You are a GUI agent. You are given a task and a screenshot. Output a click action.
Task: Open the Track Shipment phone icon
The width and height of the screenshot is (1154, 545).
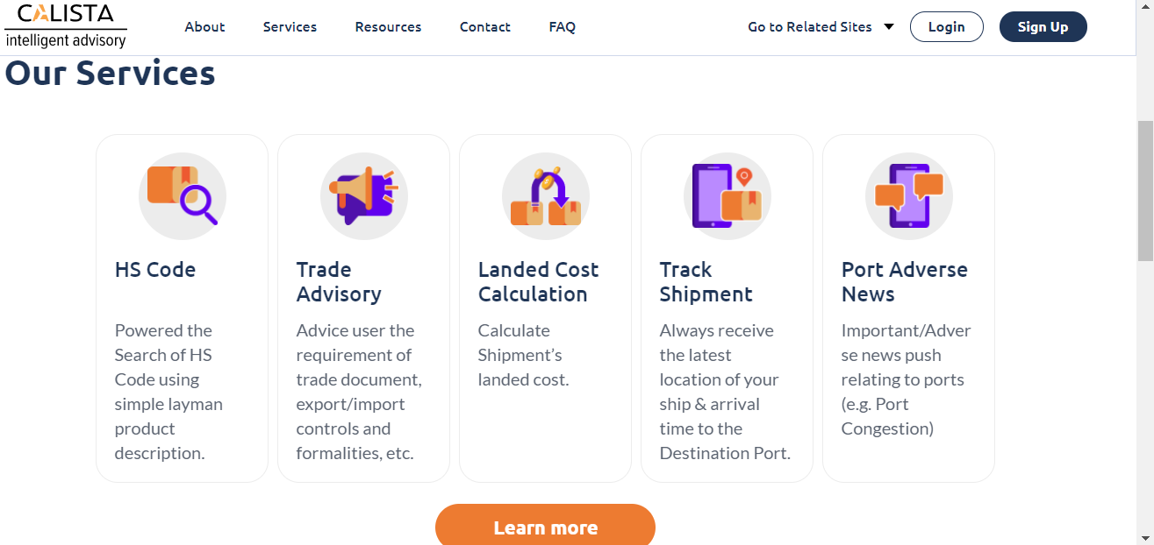pyautogui.click(x=728, y=196)
